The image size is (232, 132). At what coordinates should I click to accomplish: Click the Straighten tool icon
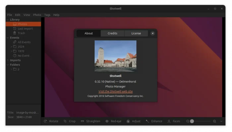83,121
